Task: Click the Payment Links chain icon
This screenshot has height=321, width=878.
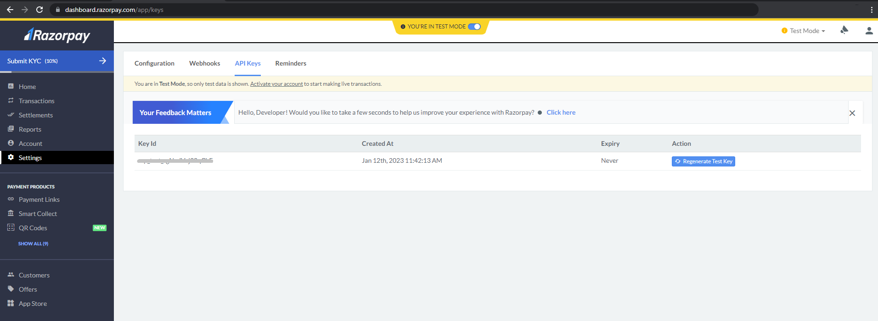Action: 11,199
